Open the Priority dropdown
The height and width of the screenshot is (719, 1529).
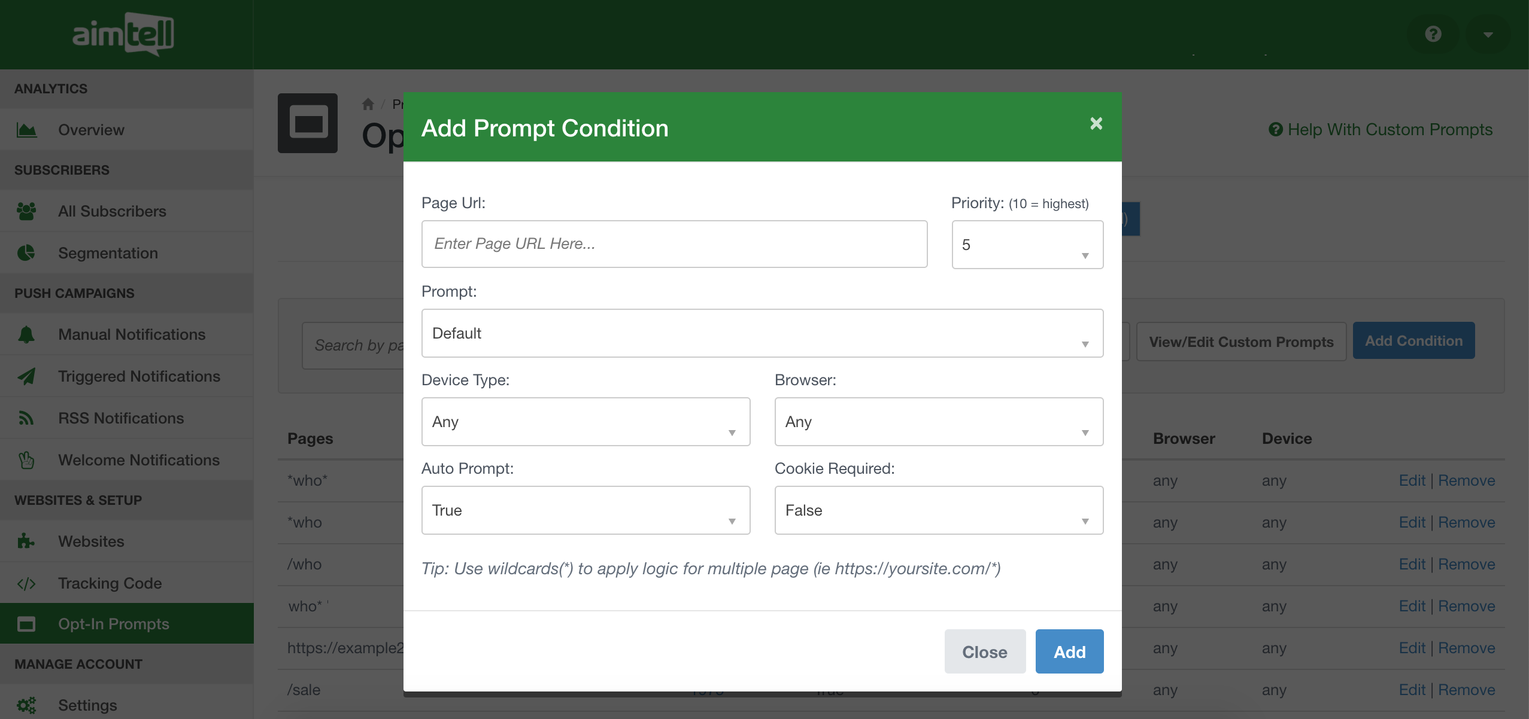1027,245
